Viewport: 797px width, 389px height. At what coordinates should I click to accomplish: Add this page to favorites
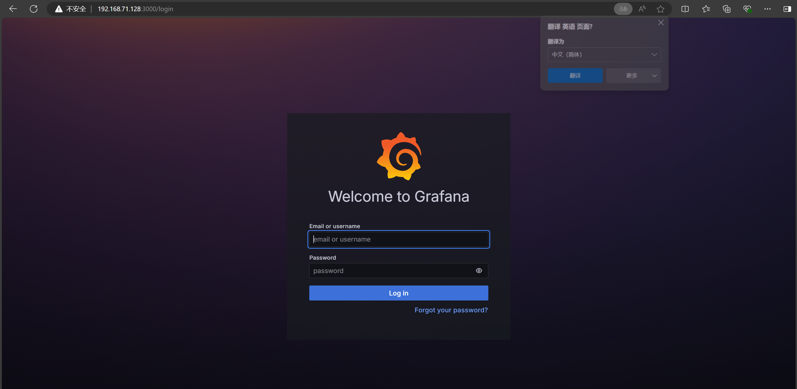pyautogui.click(x=661, y=9)
